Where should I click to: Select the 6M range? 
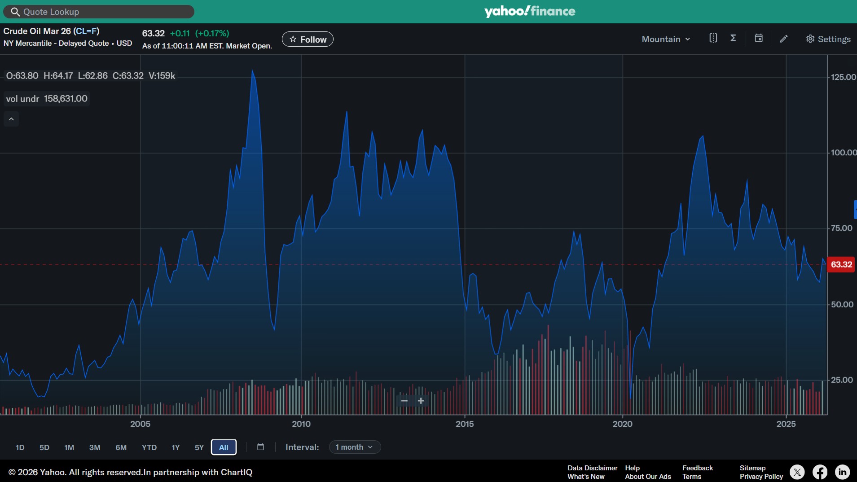[121, 447]
